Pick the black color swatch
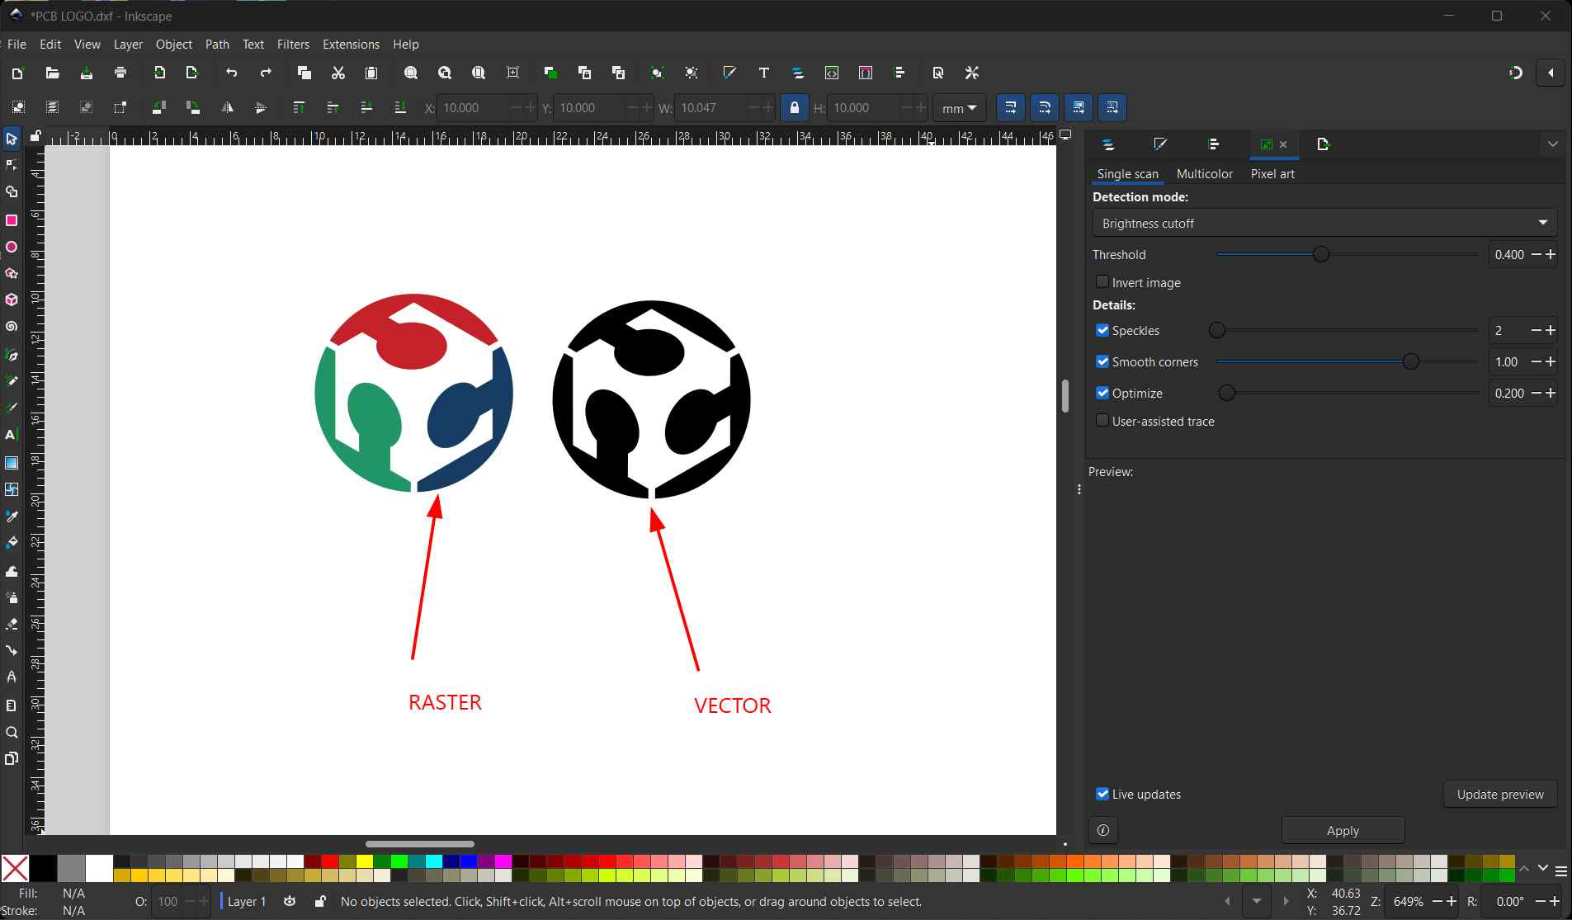This screenshot has width=1572, height=920. (x=44, y=868)
